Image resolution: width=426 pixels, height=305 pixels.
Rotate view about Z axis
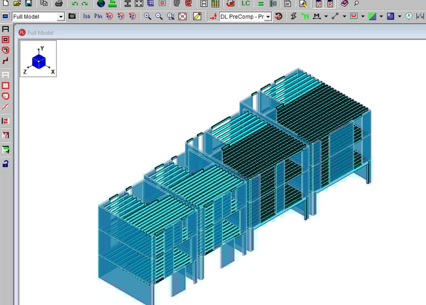pos(133,16)
